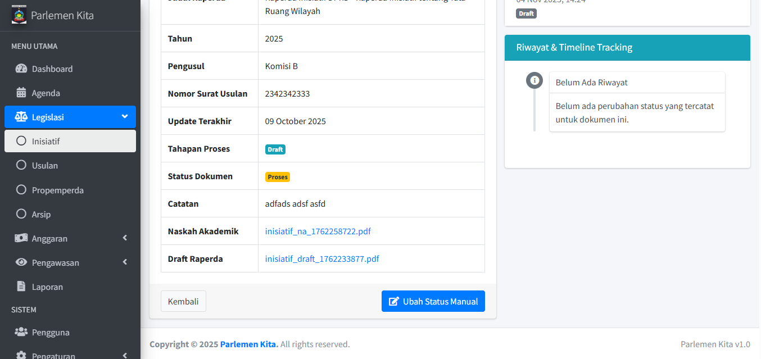Click the Agenda calendar icon

click(x=21, y=93)
